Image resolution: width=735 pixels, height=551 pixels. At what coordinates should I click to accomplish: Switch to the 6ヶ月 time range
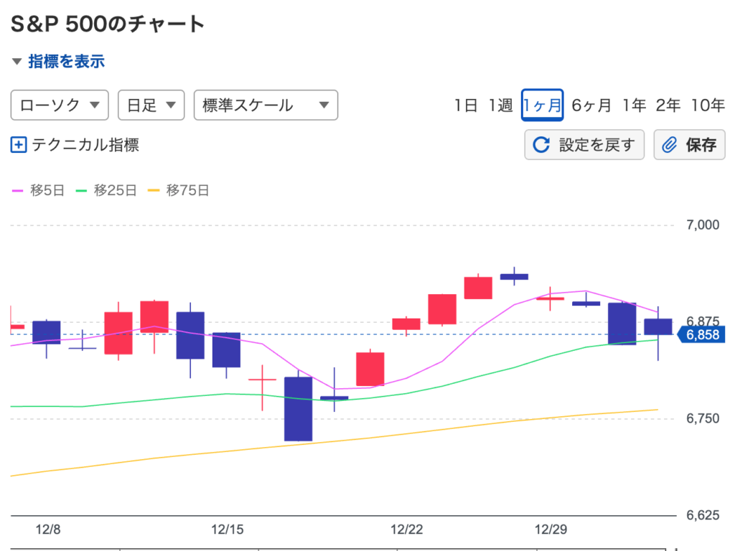pyautogui.click(x=591, y=105)
